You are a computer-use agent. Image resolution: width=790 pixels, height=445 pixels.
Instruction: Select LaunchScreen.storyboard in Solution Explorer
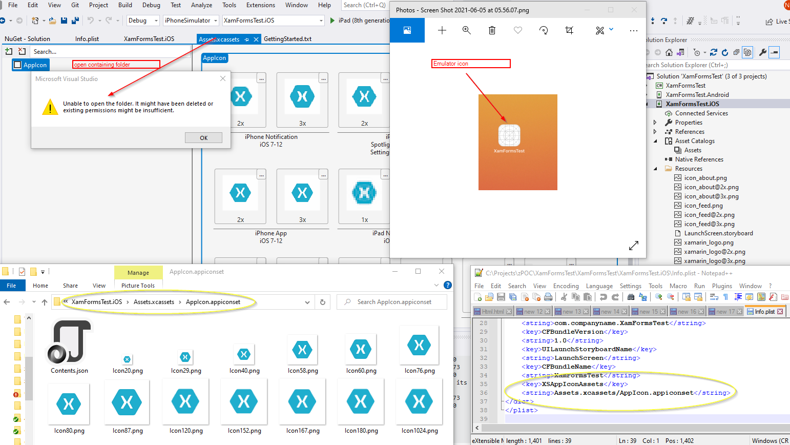click(718, 233)
